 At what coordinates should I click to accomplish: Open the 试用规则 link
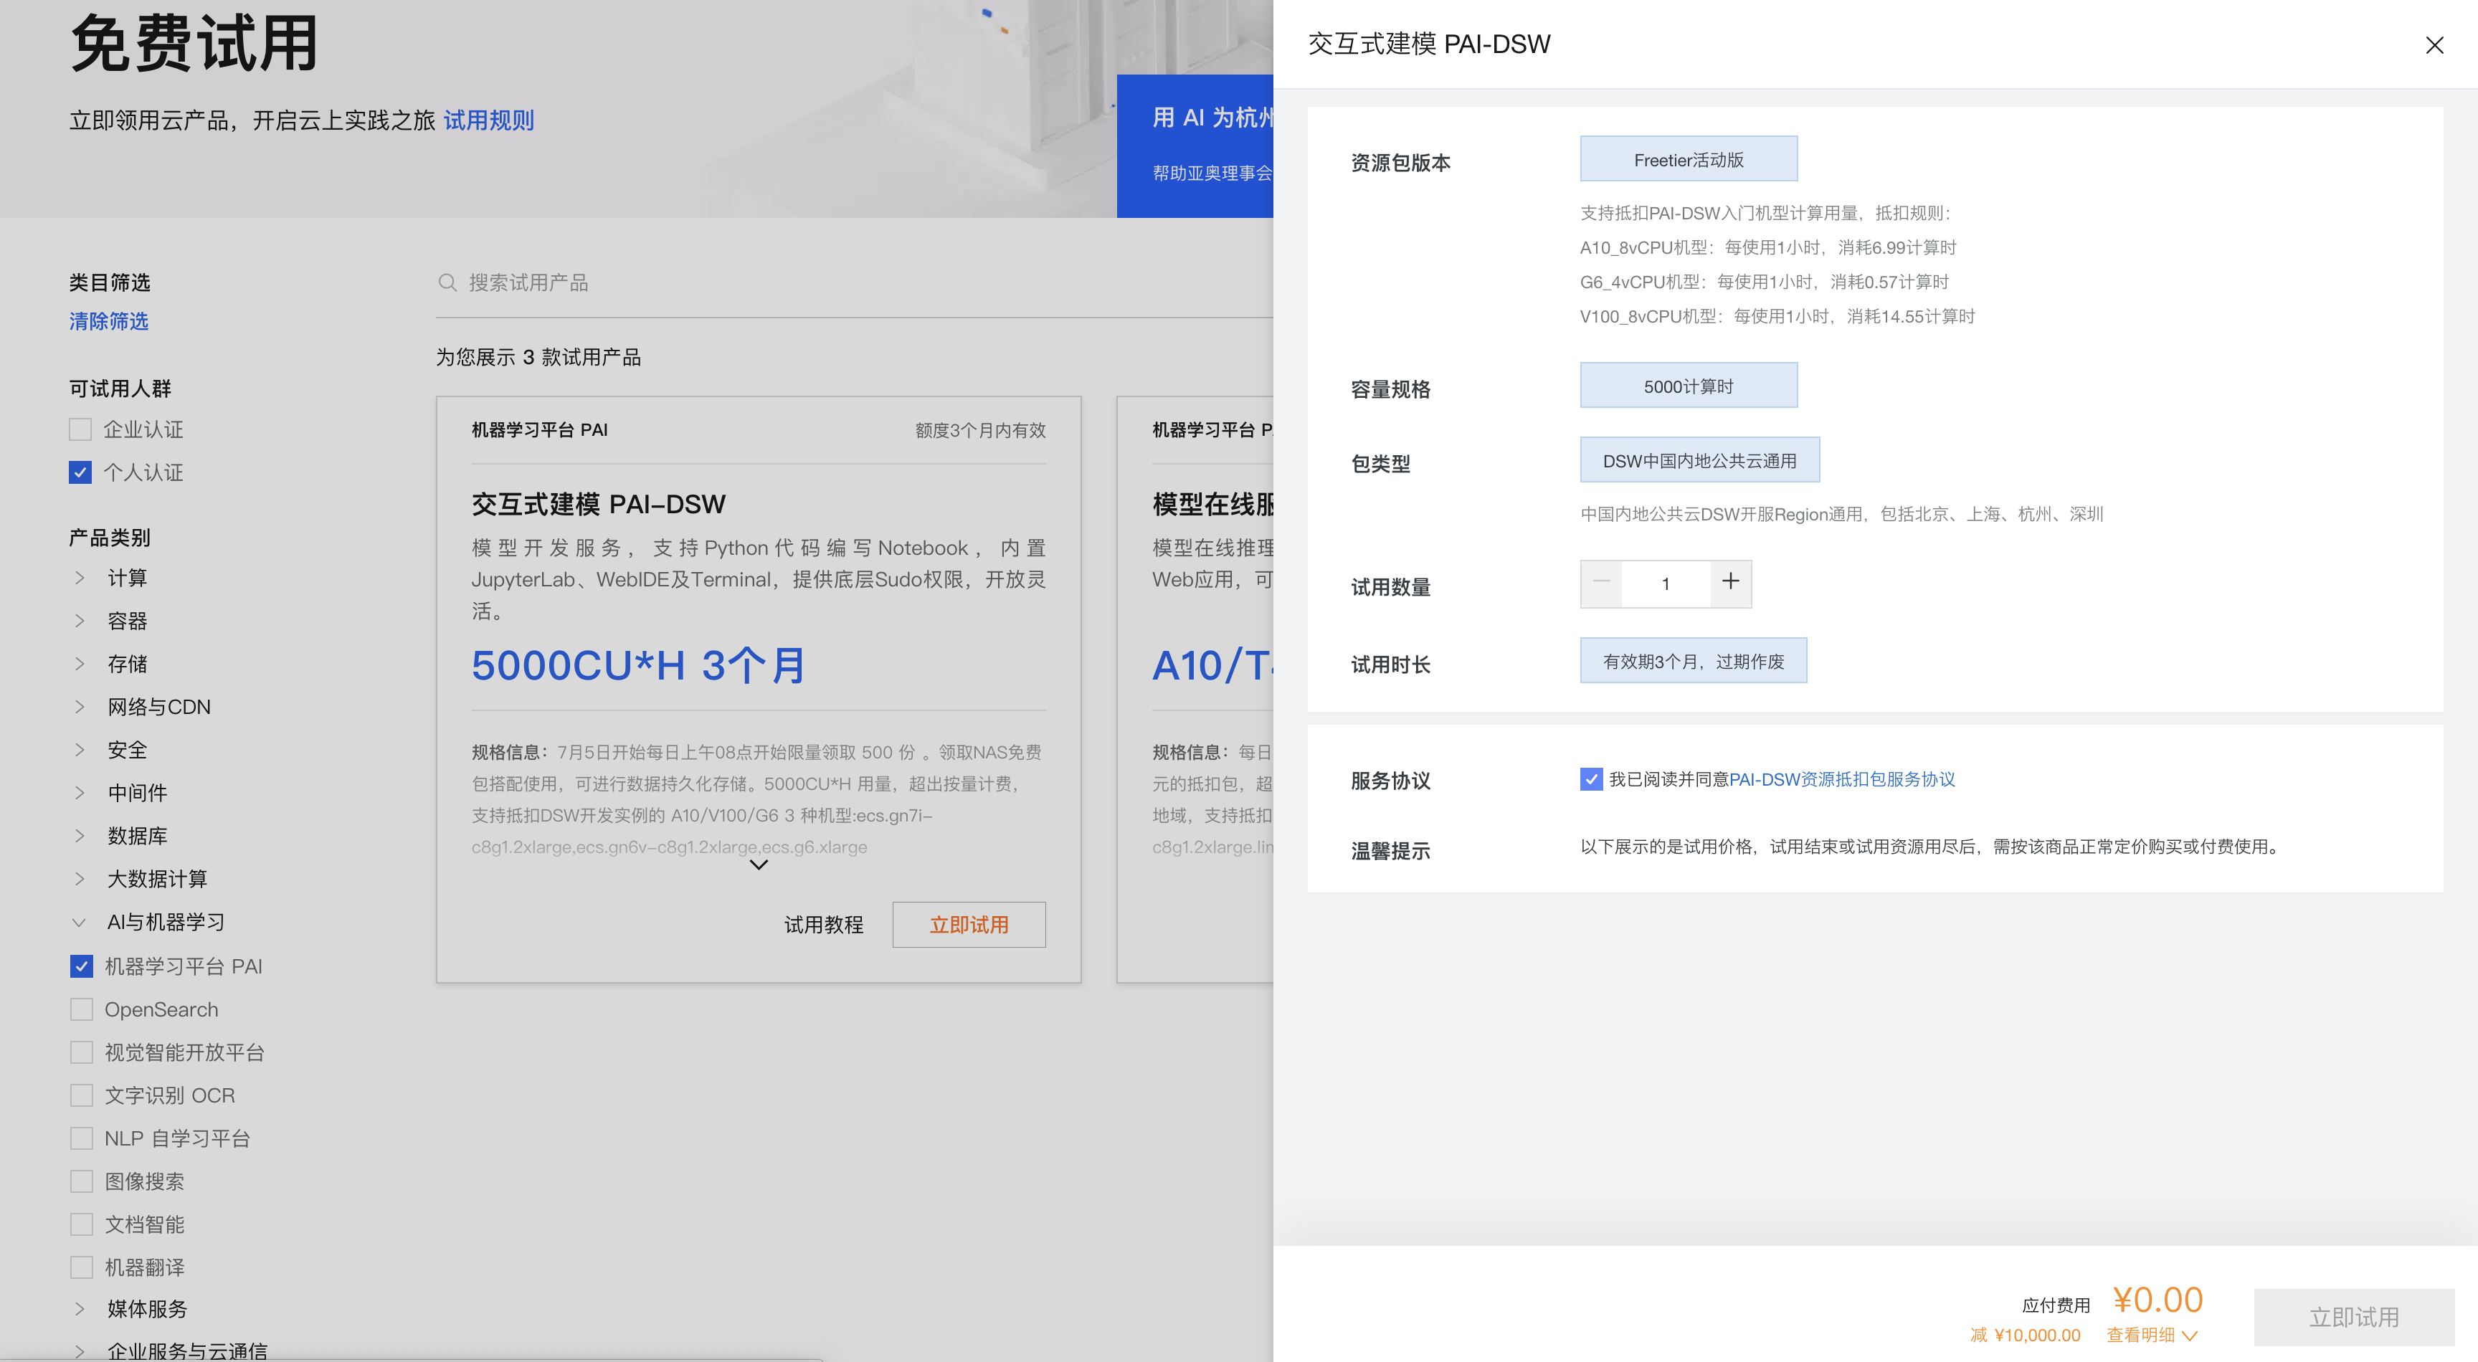[489, 120]
